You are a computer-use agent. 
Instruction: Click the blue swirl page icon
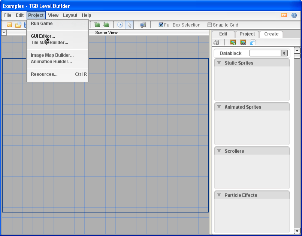(253, 42)
